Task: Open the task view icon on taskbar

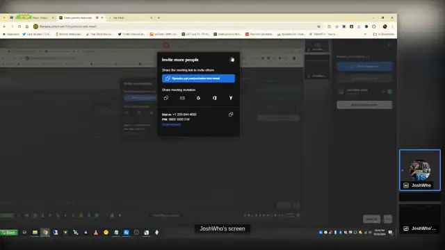Action: [24, 233]
